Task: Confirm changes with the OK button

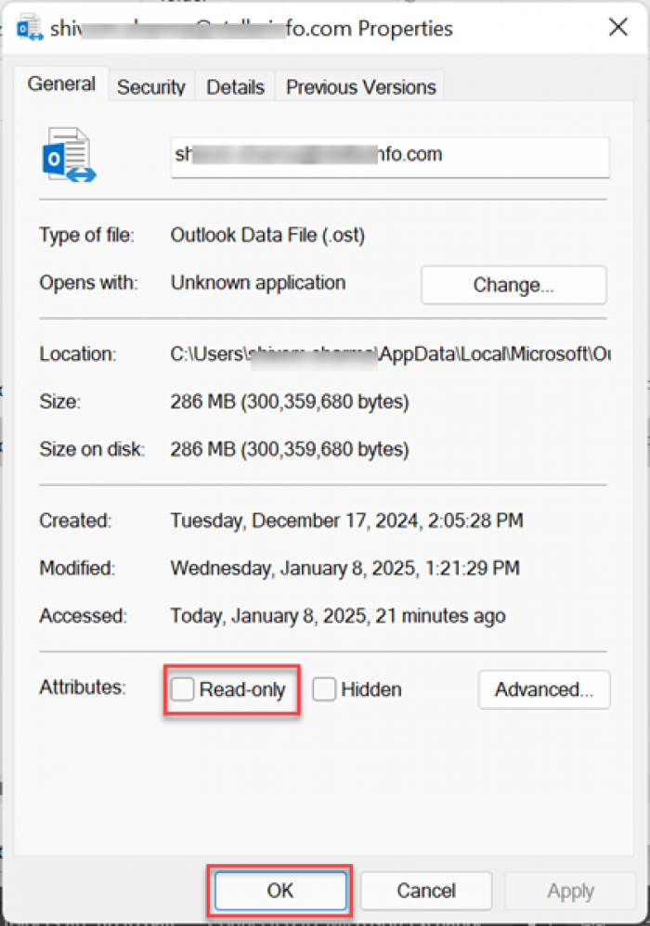Action: click(x=279, y=890)
